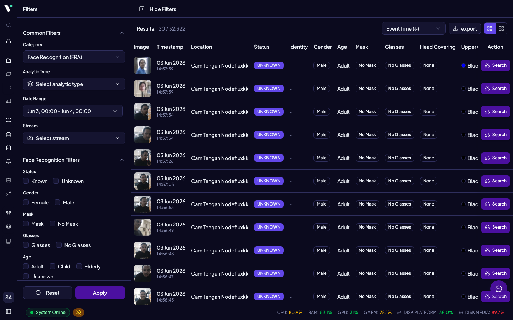Check the Male gender checkbox

point(57,202)
